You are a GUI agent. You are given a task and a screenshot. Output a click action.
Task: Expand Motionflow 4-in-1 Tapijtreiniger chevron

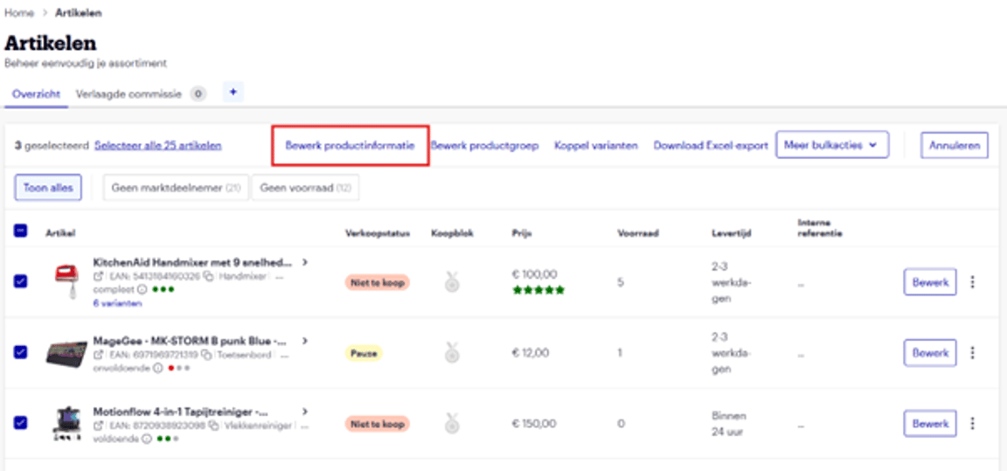(305, 411)
